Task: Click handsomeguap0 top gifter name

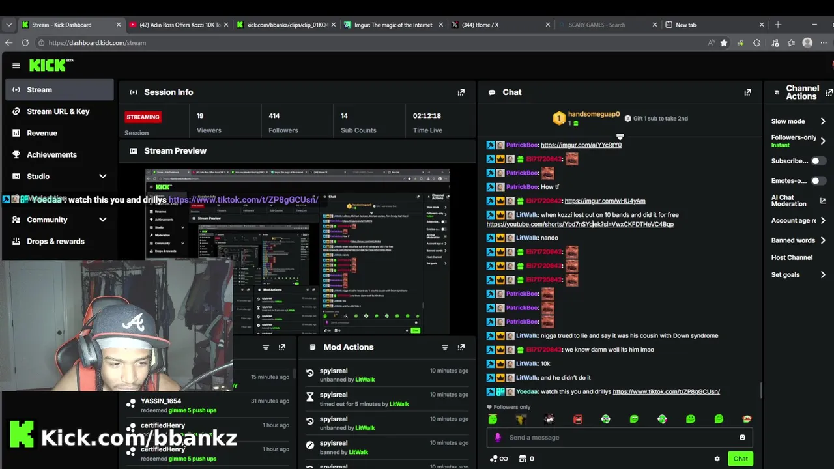Action: [594, 114]
